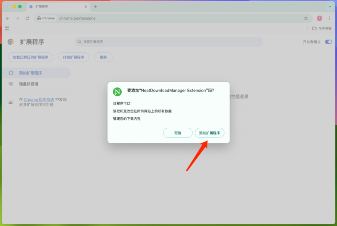Go back with the browser back arrow
337x226 pixels.
[8, 19]
